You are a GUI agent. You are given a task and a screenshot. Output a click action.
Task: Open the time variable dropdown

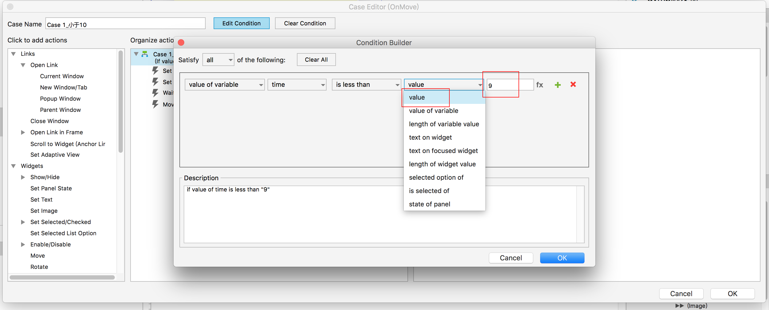(297, 85)
